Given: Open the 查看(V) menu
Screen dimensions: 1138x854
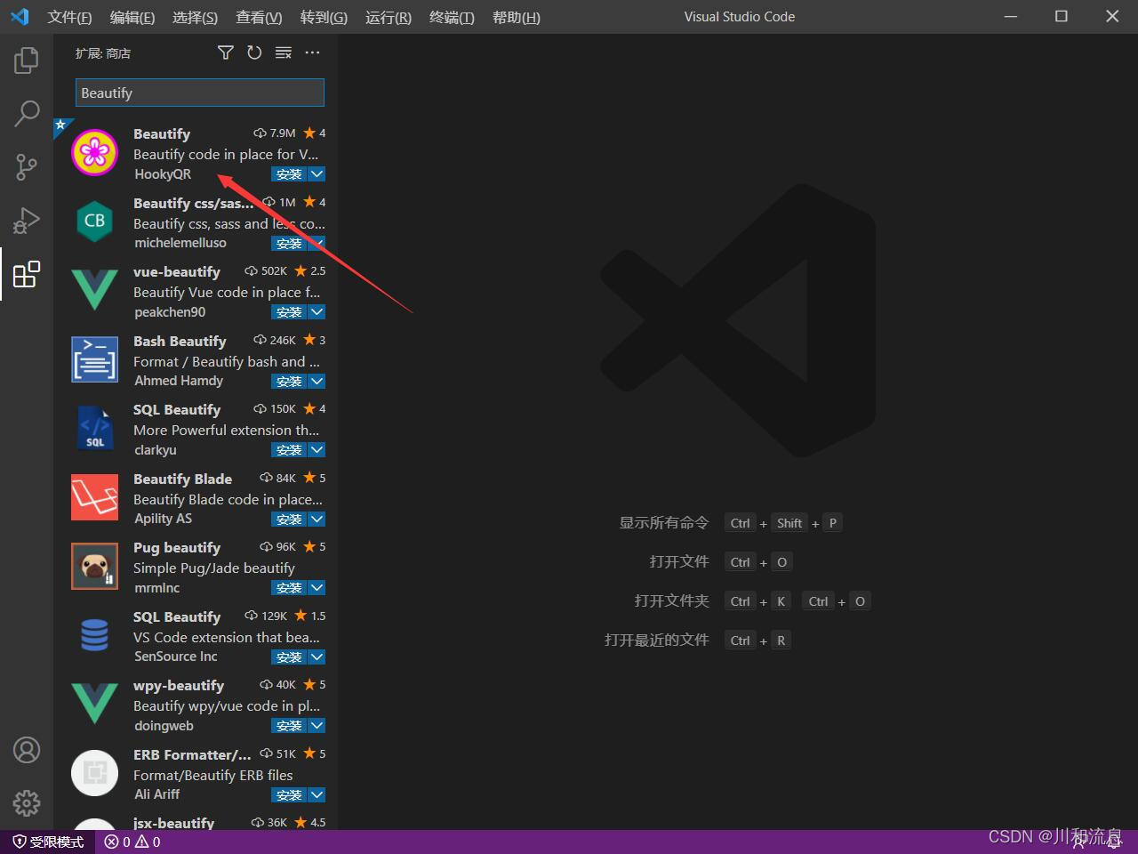Looking at the screenshot, I should [259, 17].
